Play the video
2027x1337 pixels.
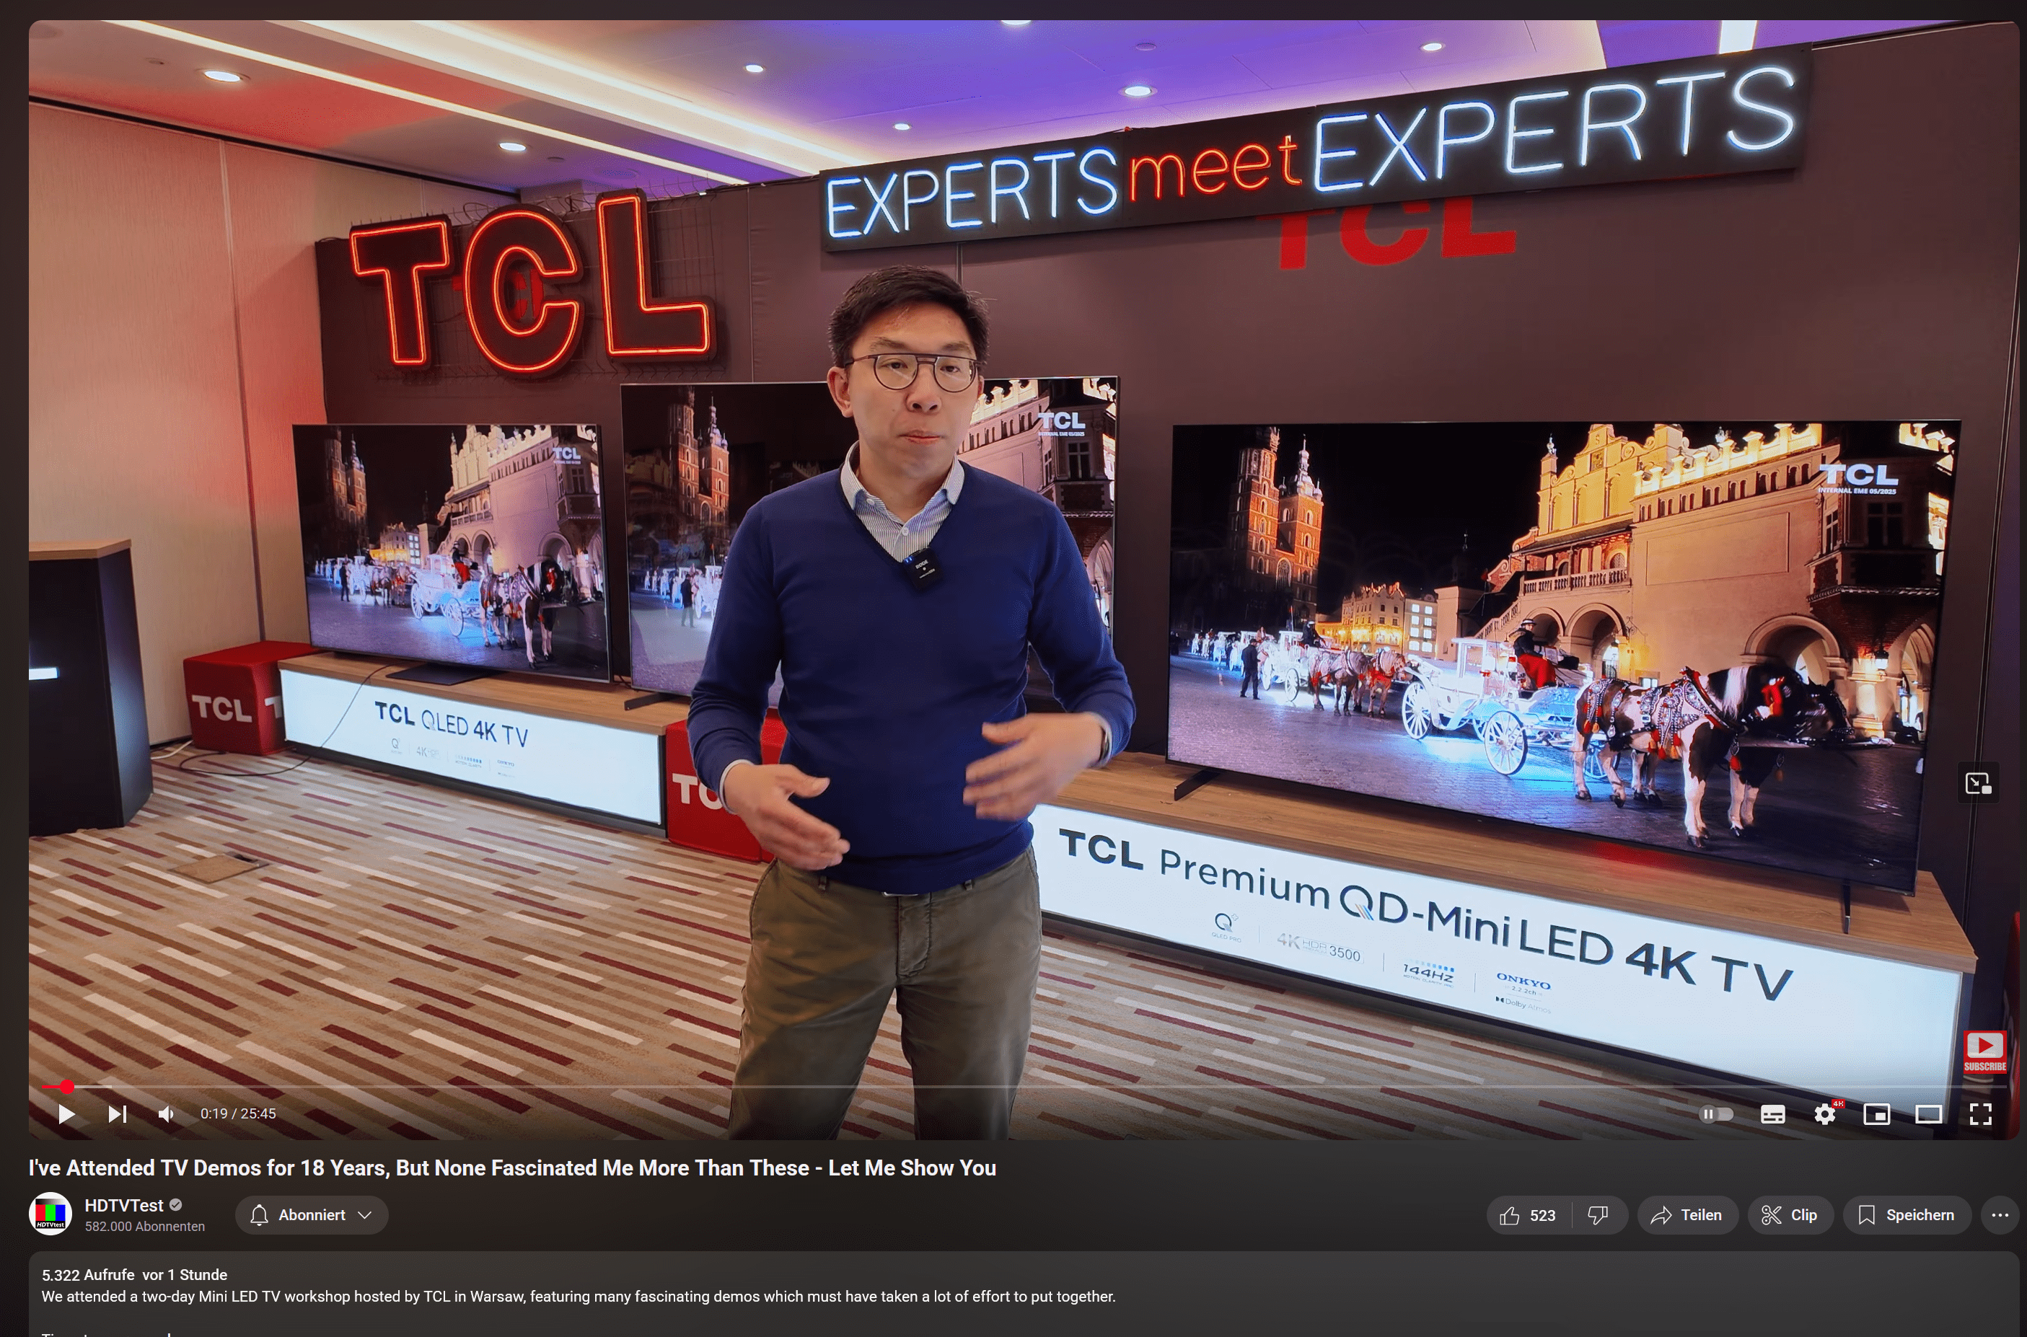[x=66, y=1113]
